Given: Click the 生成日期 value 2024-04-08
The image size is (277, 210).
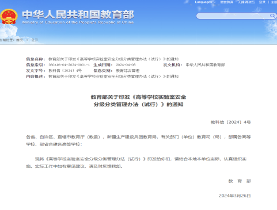Looking at the screenshot, I should 126,65.
